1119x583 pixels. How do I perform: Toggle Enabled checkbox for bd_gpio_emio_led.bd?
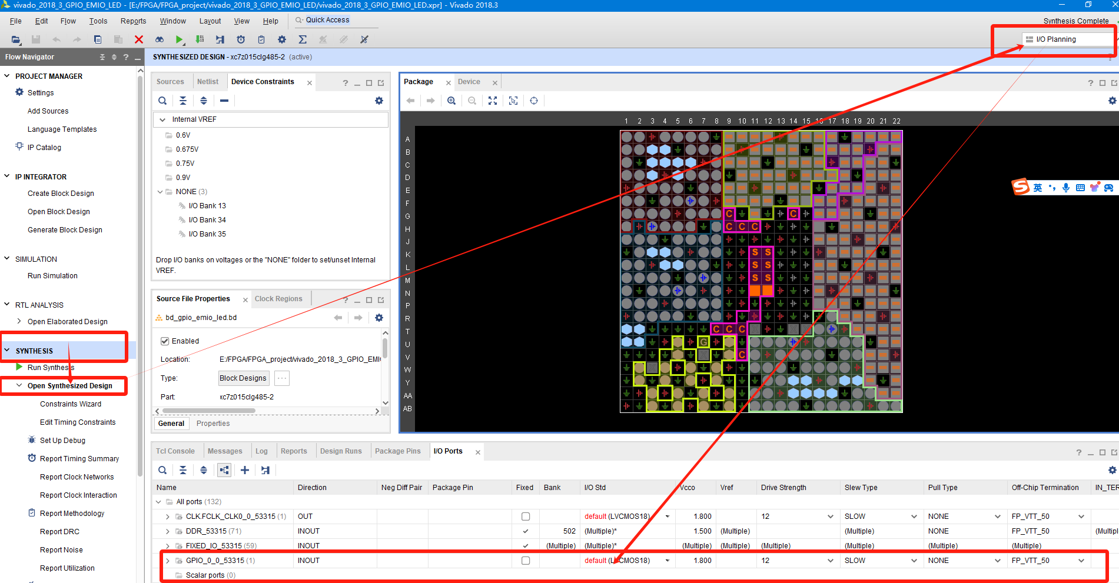click(165, 341)
